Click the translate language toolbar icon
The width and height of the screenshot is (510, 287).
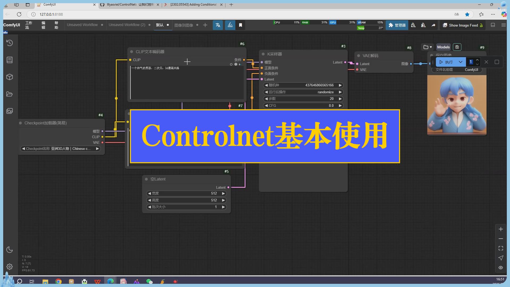pyautogui.click(x=218, y=25)
